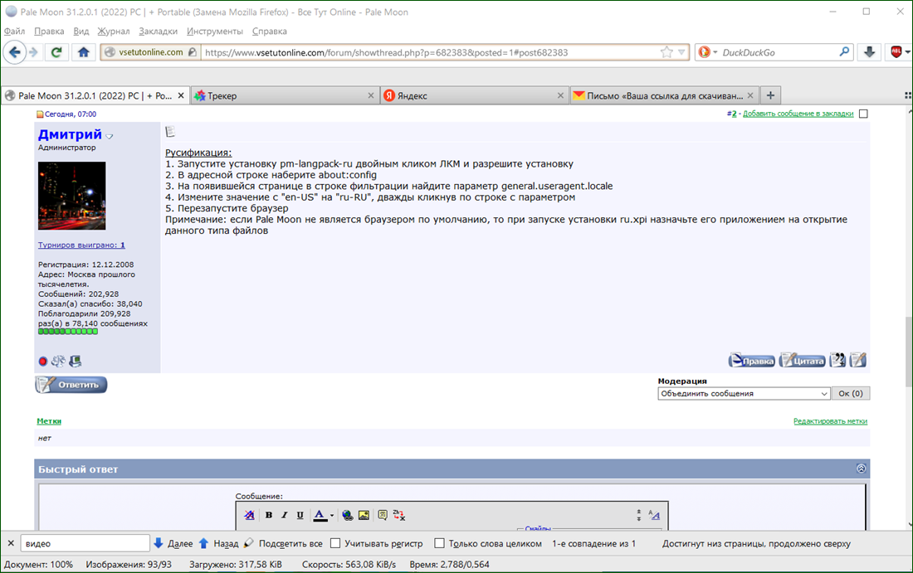Open the Закладки menu
Viewport: 913px width, 573px height.
[158, 31]
